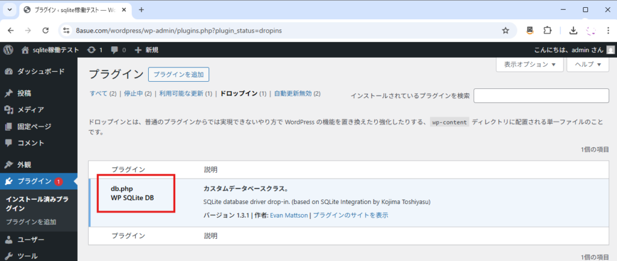
Task: Open プラグイン menu in the sidebar
Action: tap(39, 181)
